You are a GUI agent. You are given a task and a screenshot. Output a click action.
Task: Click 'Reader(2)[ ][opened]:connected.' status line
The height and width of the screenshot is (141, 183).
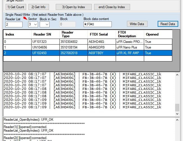(x=25, y=138)
